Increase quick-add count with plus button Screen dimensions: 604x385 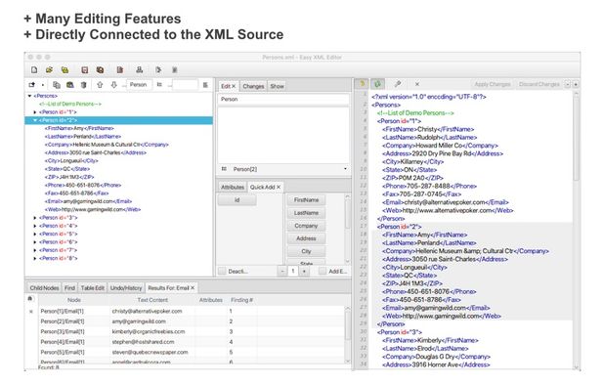click(304, 272)
